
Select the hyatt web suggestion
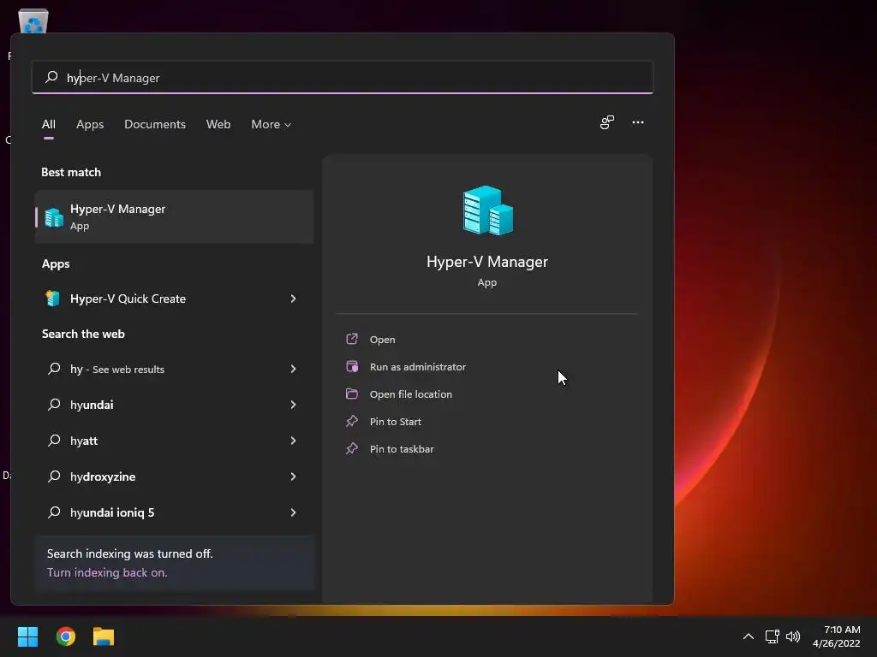coord(174,441)
